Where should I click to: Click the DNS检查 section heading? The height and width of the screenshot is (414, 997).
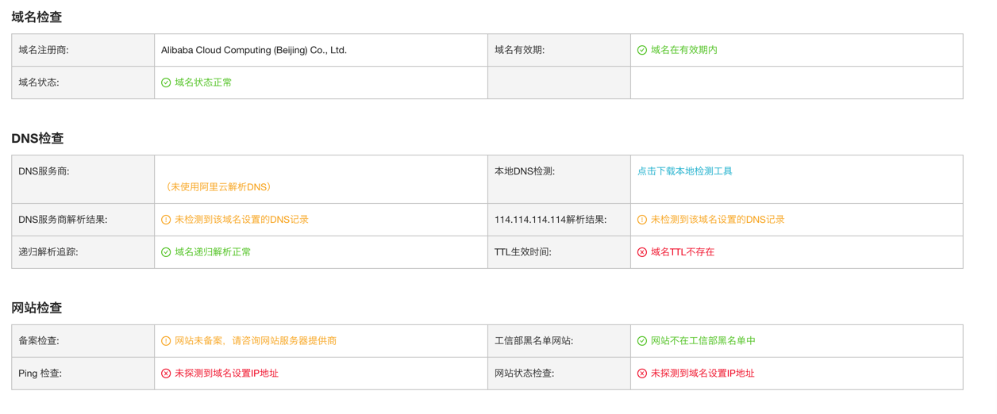pos(37,138)
